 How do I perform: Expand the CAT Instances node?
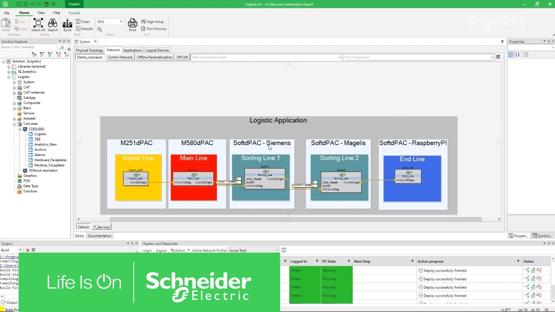[14, 93]
